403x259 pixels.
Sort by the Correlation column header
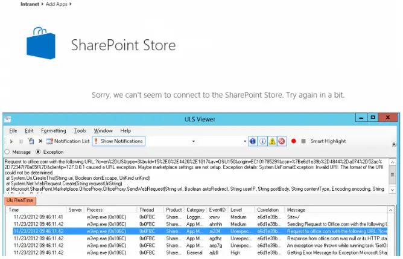(x=270, y=210)
